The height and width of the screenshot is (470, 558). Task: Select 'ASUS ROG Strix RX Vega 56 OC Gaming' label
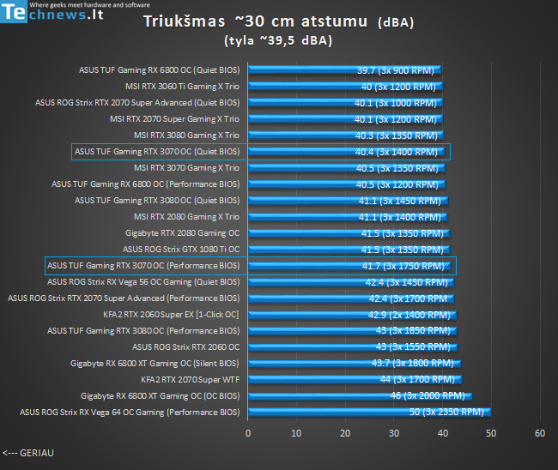coord(143,282)
